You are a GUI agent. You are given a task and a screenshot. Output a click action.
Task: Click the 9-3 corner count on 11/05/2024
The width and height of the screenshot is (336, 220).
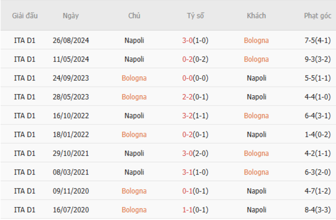pos(312,59)
